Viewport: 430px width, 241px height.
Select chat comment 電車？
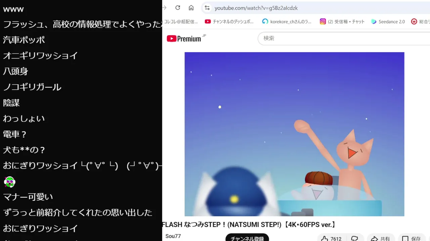(15, 134)
